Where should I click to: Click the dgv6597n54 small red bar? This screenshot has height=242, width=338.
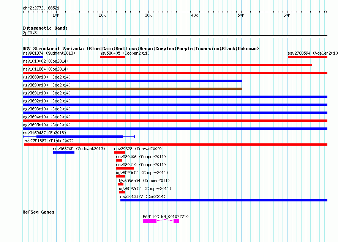pos(122,192)
